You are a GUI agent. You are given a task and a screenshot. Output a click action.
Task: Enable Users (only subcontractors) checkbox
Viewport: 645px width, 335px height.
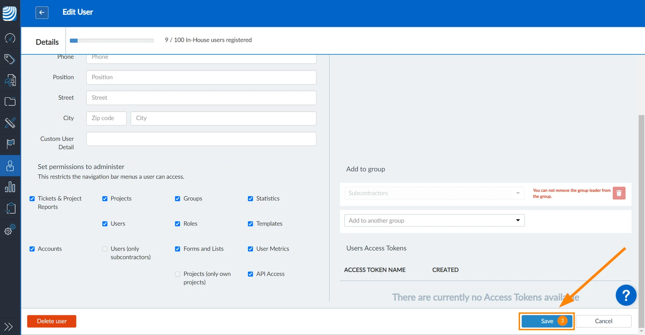point(105,249)
